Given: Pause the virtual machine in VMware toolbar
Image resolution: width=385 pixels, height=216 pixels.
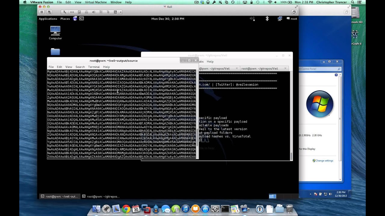Looking at the screenshot, I should coord(42,12).
